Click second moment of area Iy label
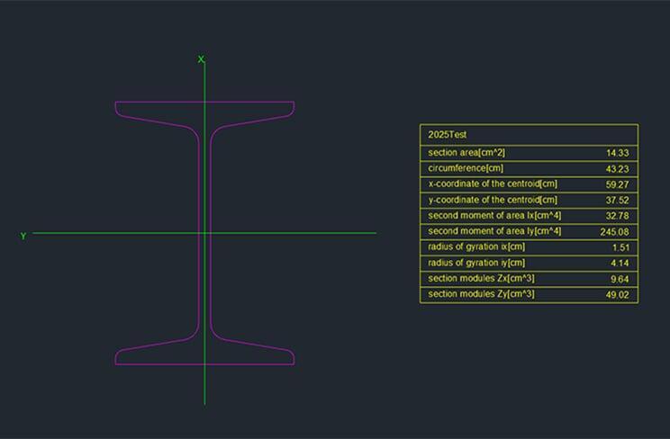The height and width of the screenshot is (439, 670). (494, 231)
